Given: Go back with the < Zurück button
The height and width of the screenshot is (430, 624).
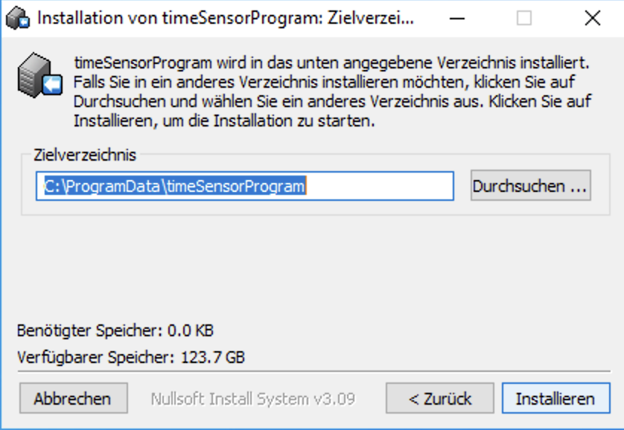Looking at the screenshot, I should [440, 398].
